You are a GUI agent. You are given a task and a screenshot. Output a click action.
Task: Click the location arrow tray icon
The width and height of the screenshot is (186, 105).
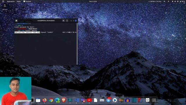pos(168,1)
